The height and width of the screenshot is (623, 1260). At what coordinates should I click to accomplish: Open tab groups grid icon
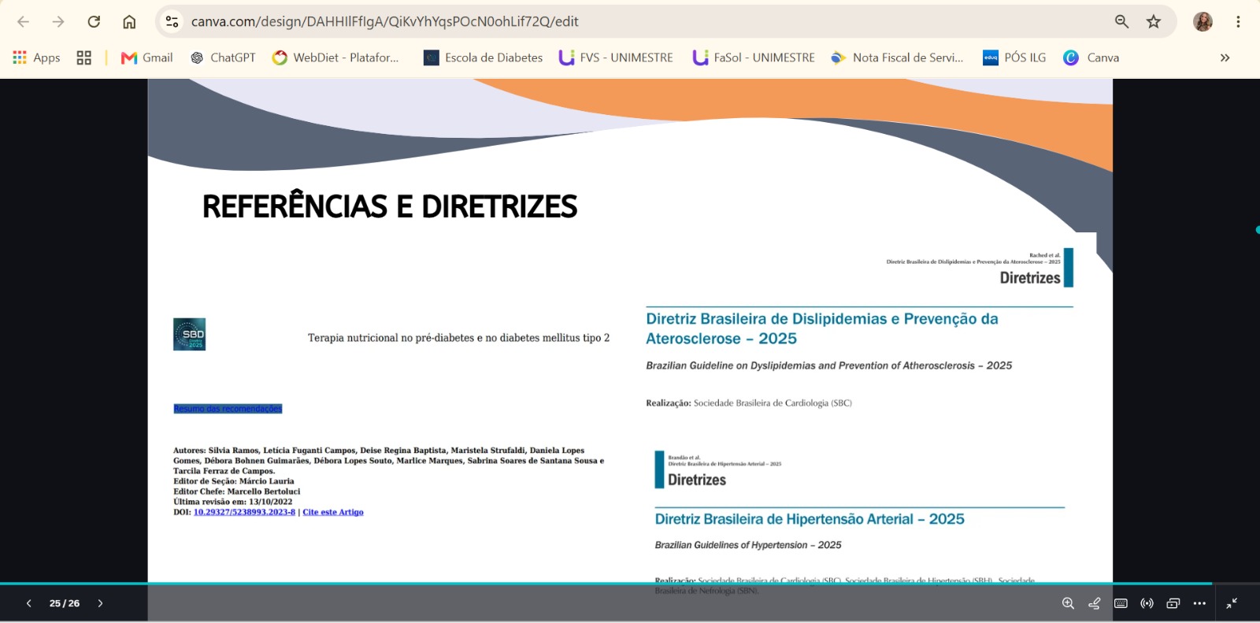83,57
